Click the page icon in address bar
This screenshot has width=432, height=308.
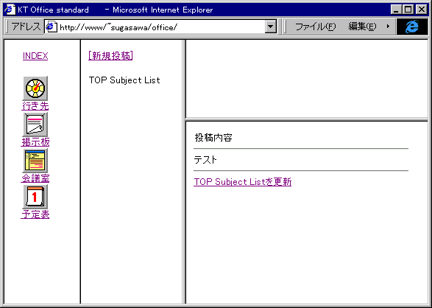coord(51,27)
